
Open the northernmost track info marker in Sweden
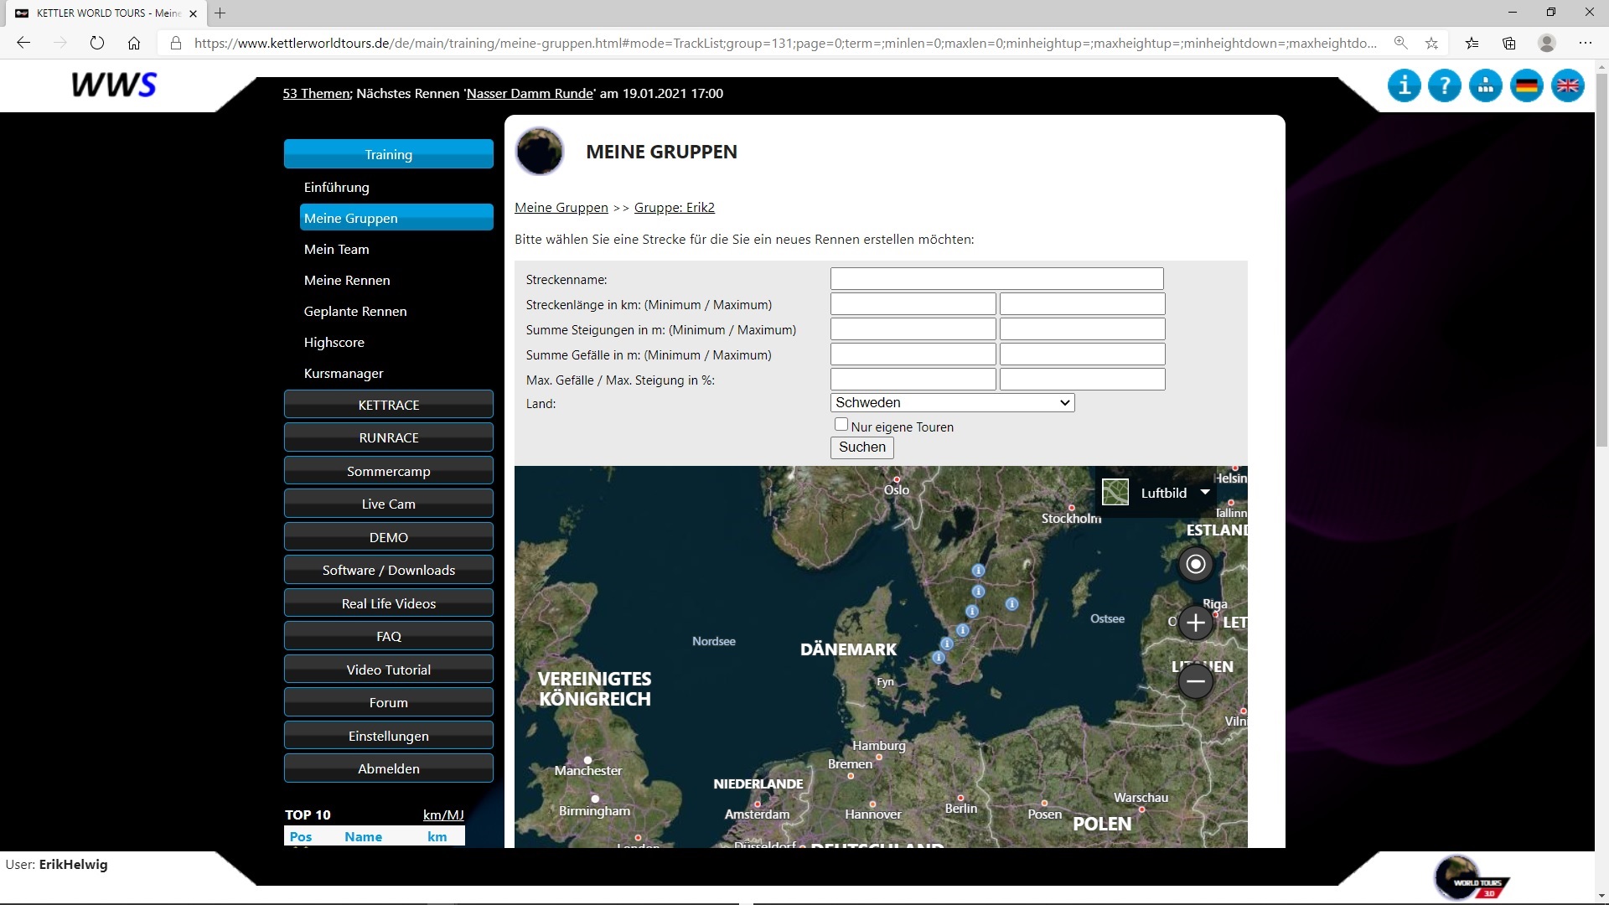point(978,570)
